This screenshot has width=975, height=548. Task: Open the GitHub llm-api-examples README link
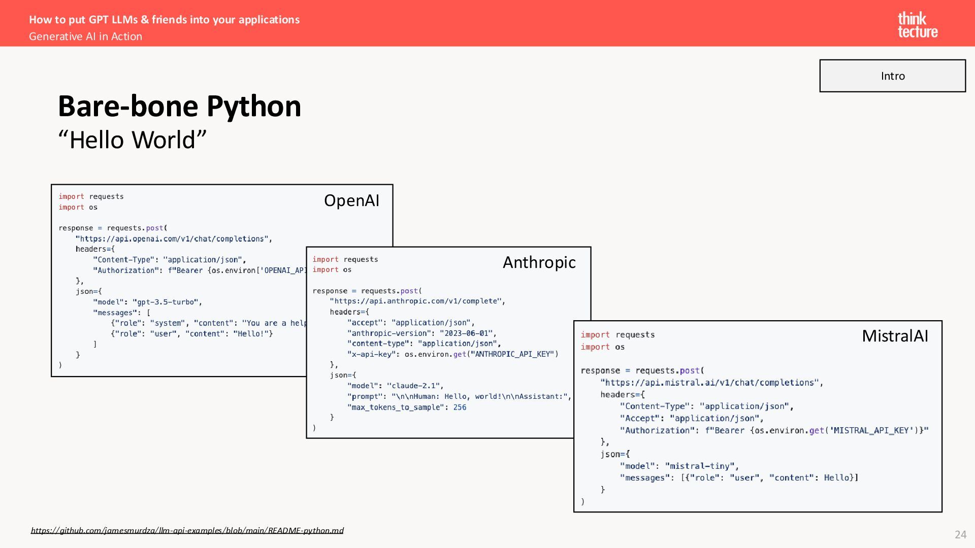pyautogui.click(x=187, y=530)
